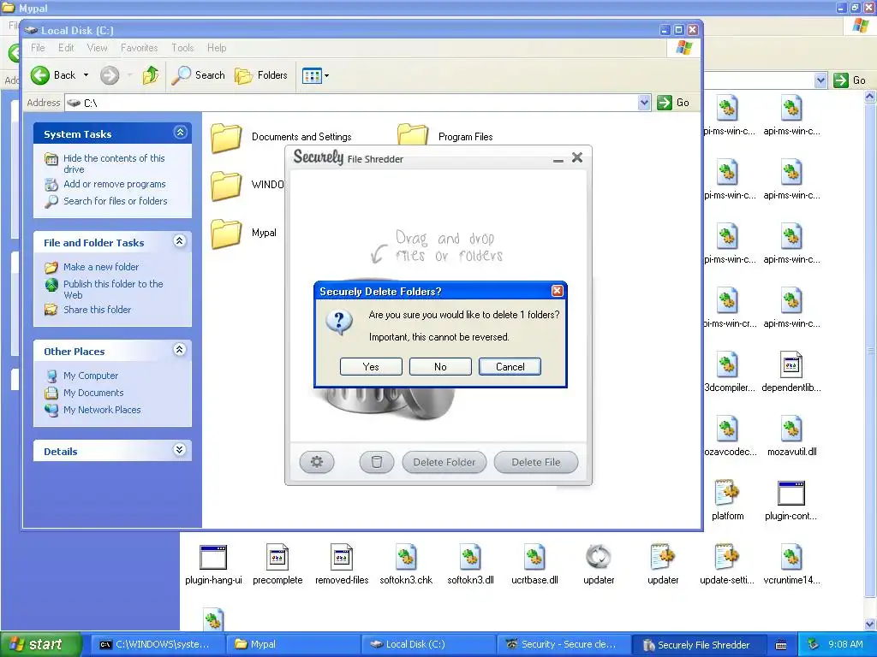Select dependentlib... file in Mypal window
Viewport: 877px width, 657px height.
(791, 372)
